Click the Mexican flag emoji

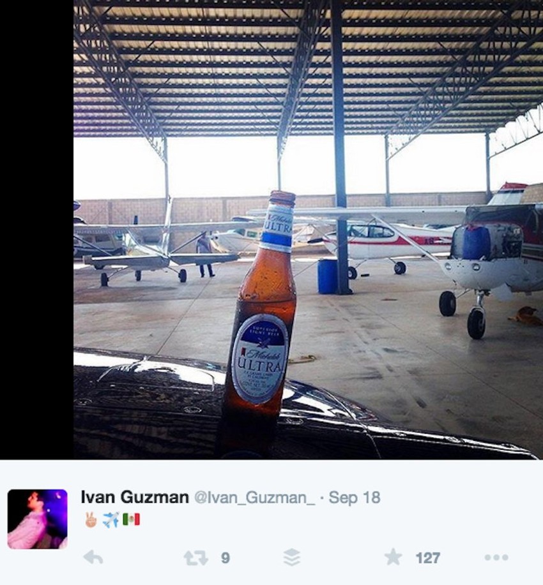(x=131, y=519)
